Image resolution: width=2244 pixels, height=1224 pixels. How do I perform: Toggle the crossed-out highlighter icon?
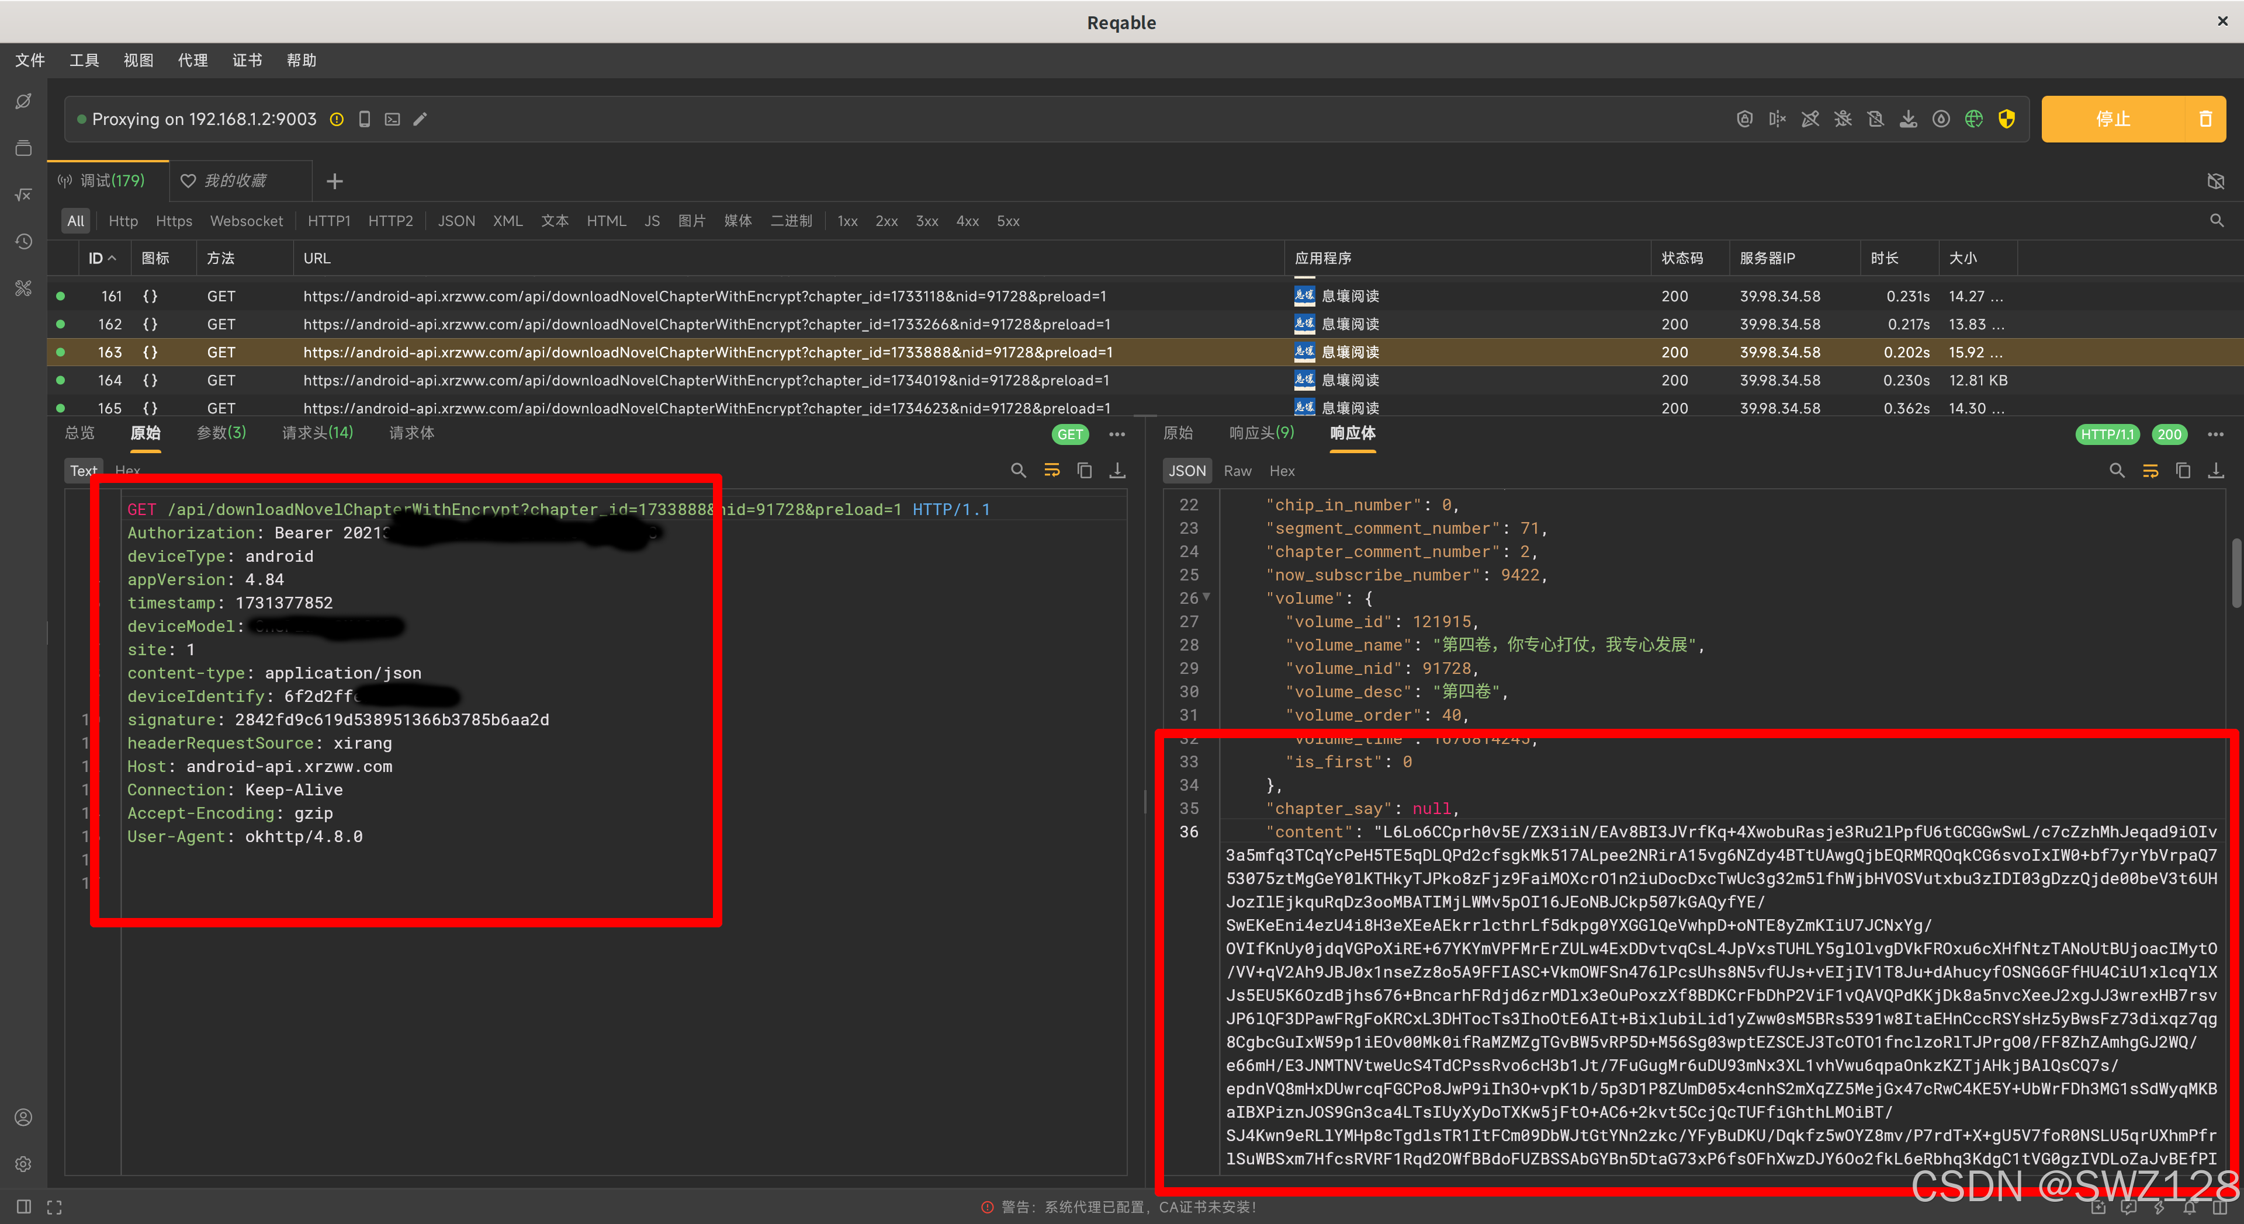pos(1810,119)
